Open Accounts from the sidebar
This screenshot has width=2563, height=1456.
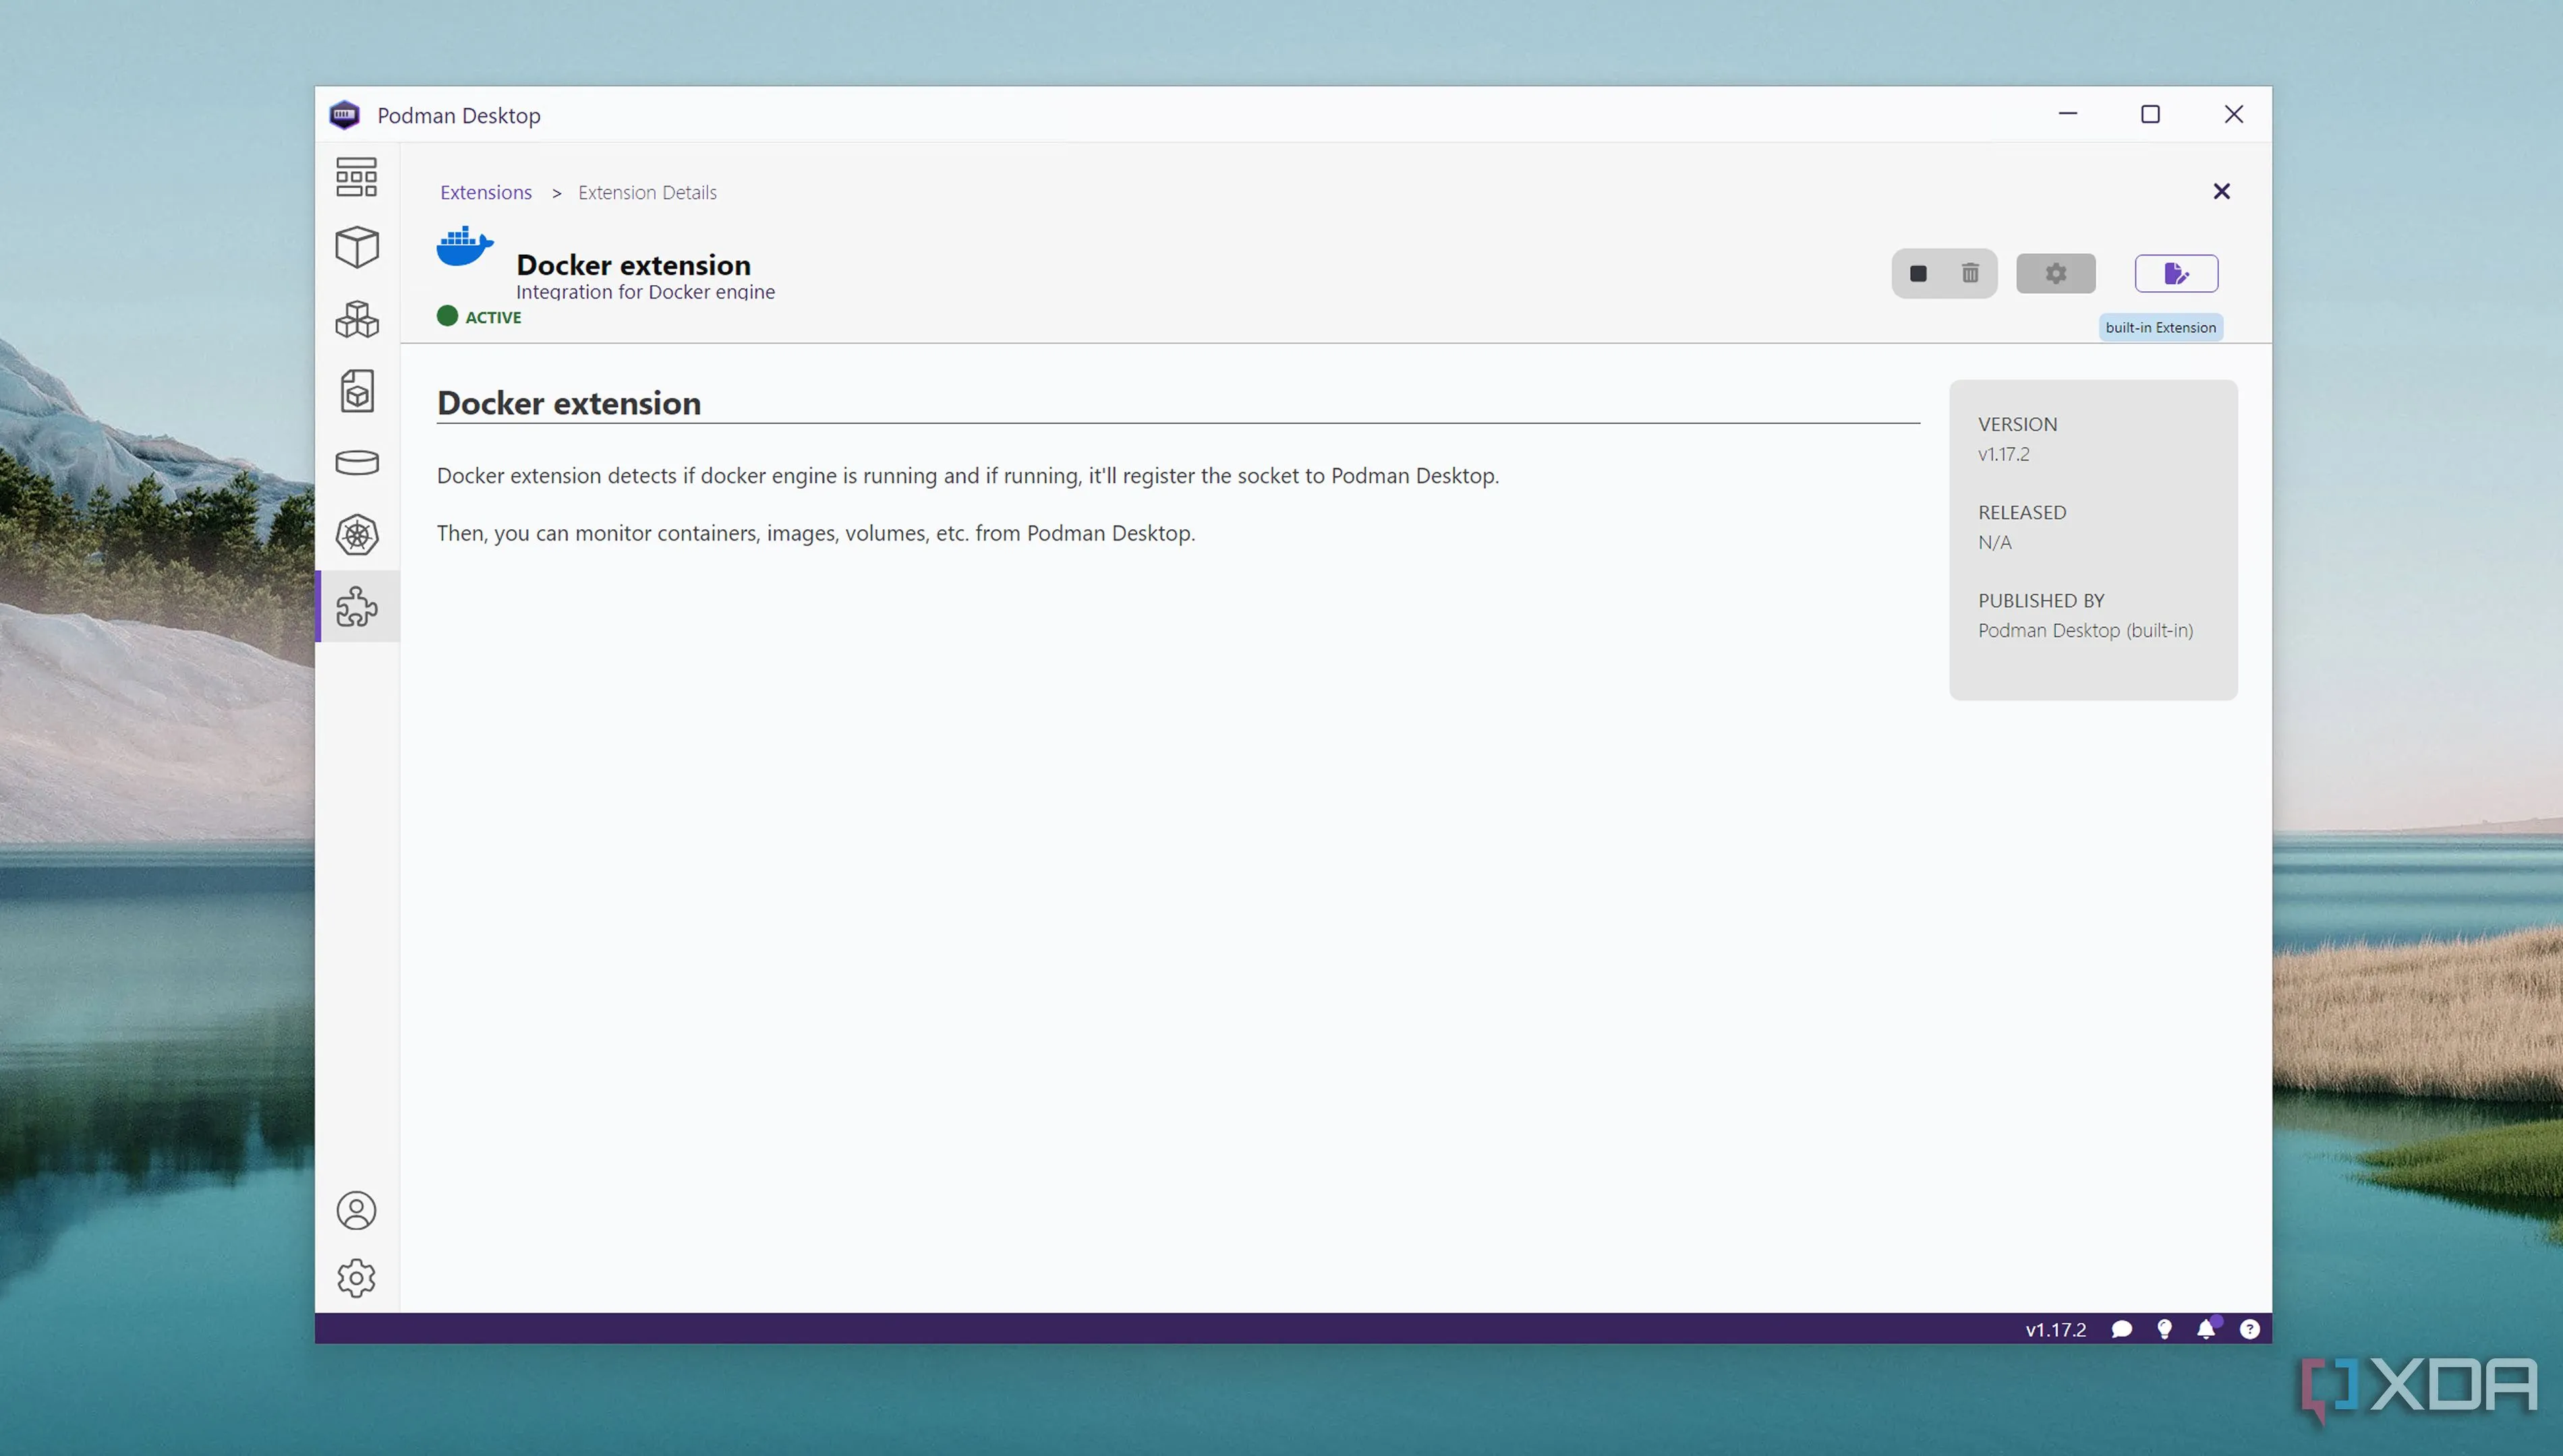(x=356, y=1211)
